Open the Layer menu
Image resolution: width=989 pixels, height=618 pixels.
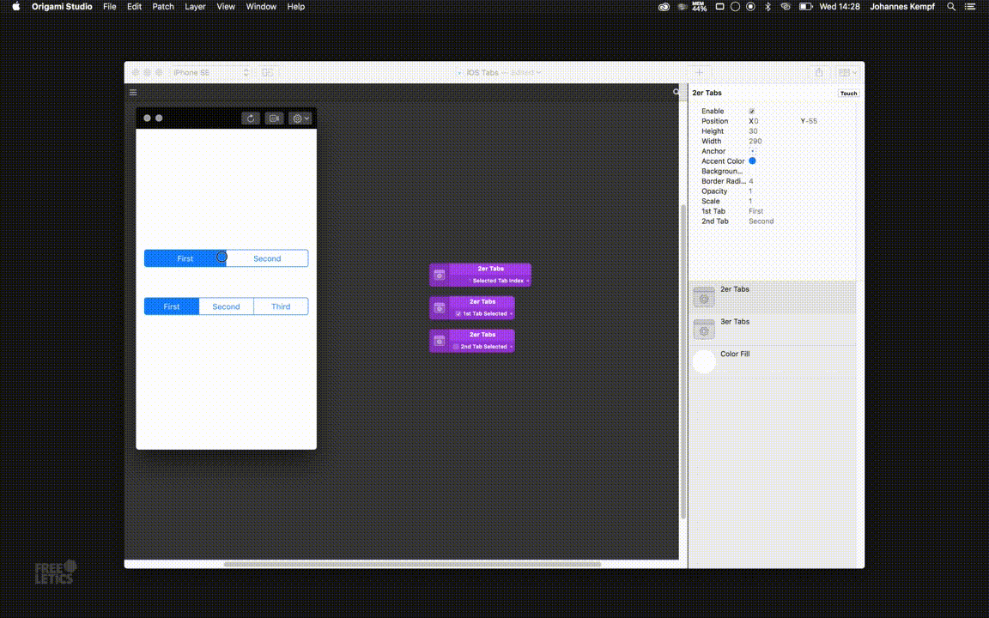click(x=195, y=6)
